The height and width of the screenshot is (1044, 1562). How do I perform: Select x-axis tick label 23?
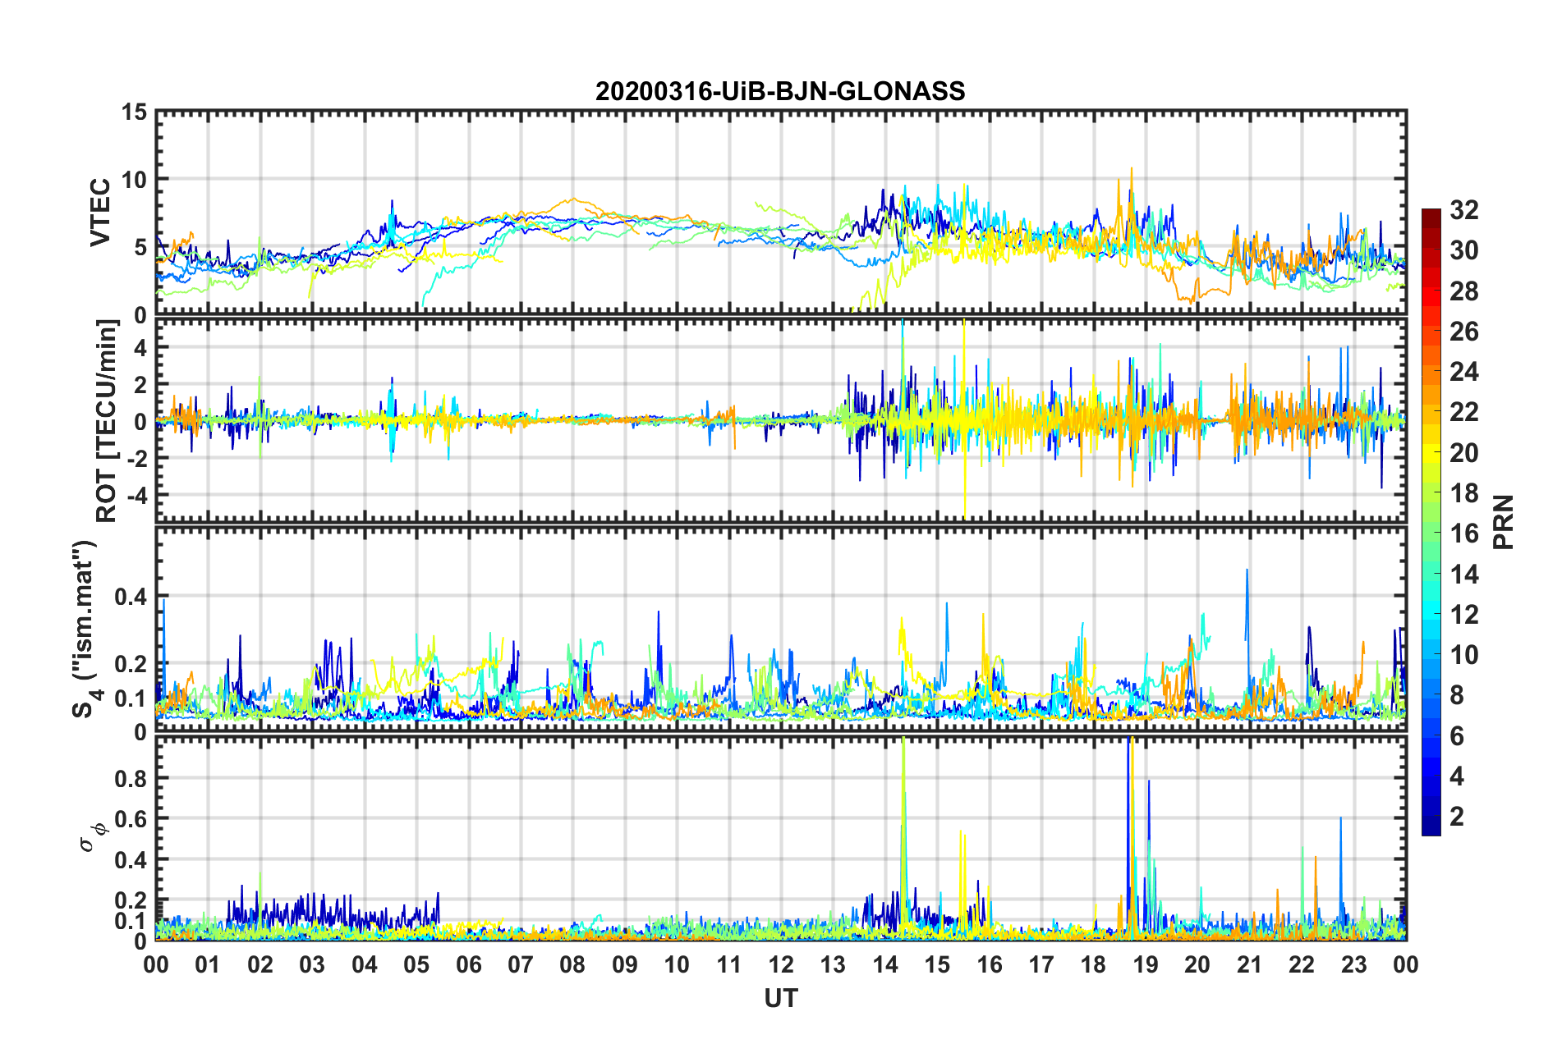(1354, 964)
